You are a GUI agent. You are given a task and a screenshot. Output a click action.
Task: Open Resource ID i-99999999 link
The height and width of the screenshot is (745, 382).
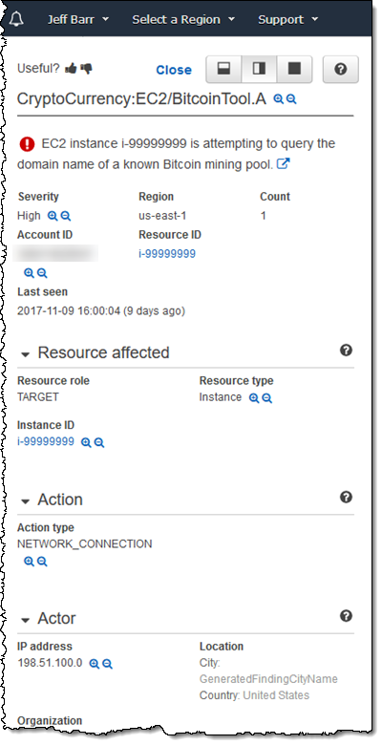coord(167,254)
